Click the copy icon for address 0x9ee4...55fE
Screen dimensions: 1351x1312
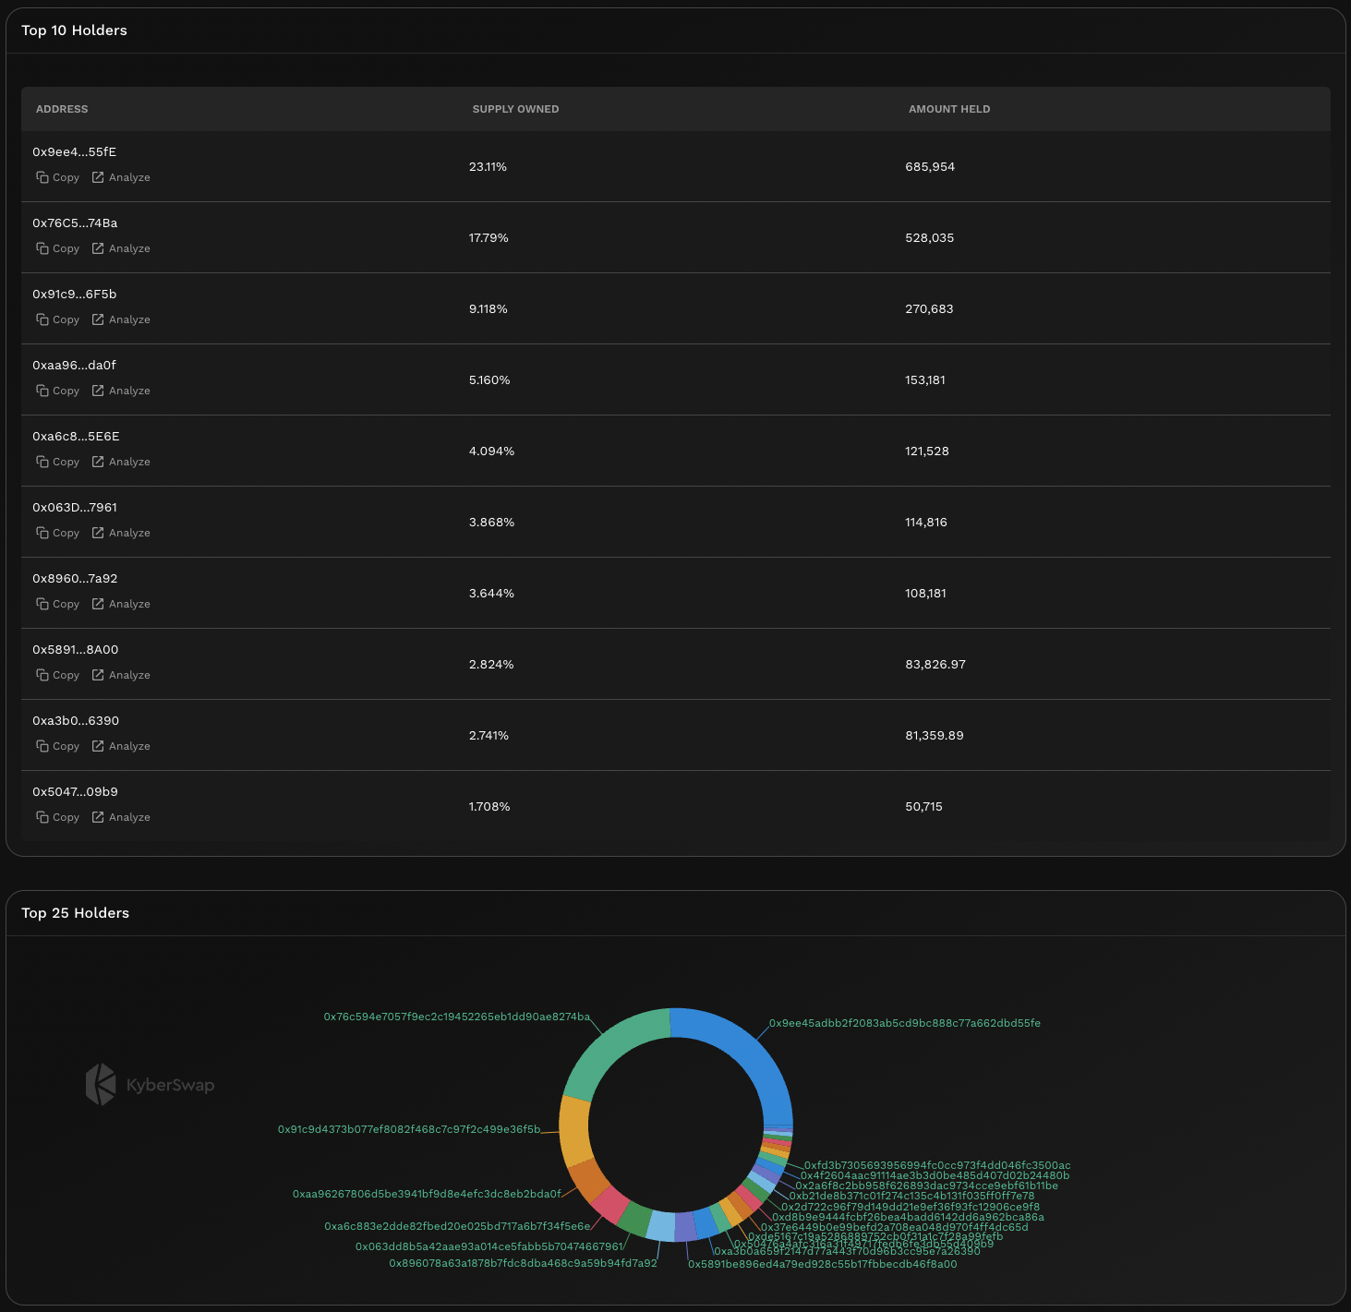pyautogui.click(x=42, y=177)
